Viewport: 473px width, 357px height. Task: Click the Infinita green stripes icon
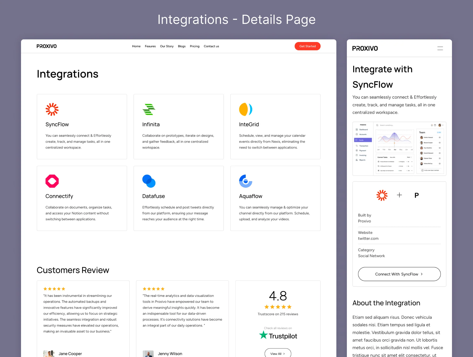[149, 109]
